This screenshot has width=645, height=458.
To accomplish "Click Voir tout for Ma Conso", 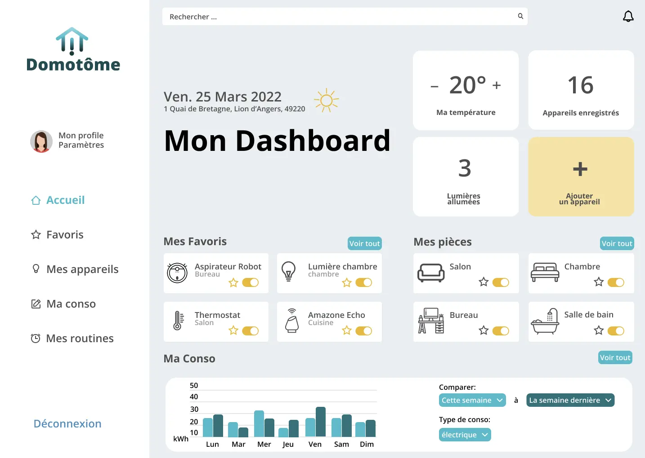I will click(615, 357).
